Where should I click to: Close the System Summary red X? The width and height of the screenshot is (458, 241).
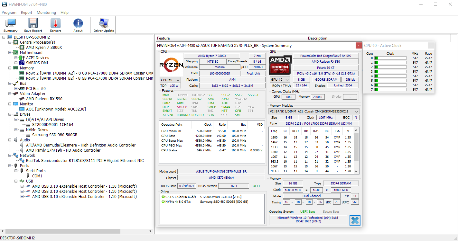pos(359,45)
